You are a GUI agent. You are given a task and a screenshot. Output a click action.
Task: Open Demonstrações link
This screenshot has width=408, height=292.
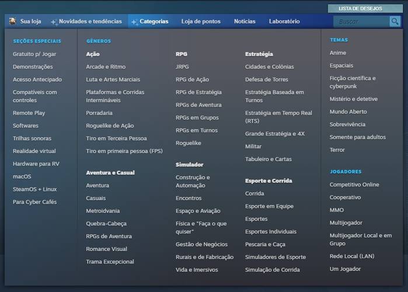[x=33, y=67]
